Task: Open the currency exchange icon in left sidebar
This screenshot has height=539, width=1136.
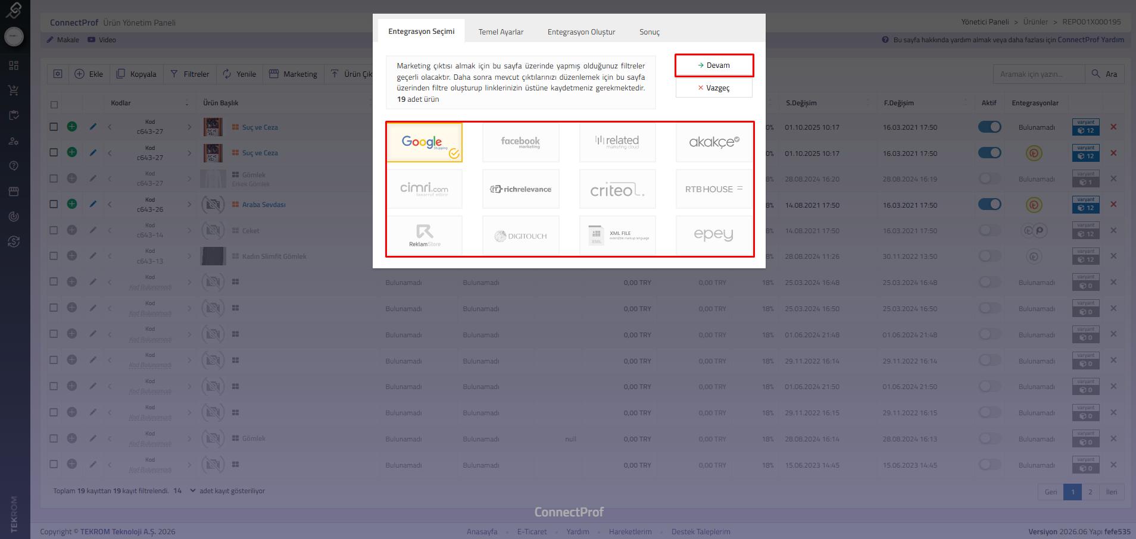Action: pyautogui.click(x=14, y=242)
